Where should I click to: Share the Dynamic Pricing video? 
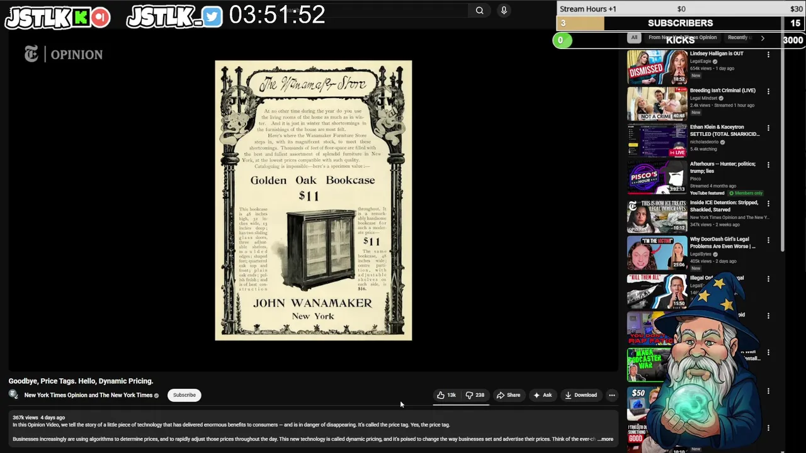click(x=509, y=395)
